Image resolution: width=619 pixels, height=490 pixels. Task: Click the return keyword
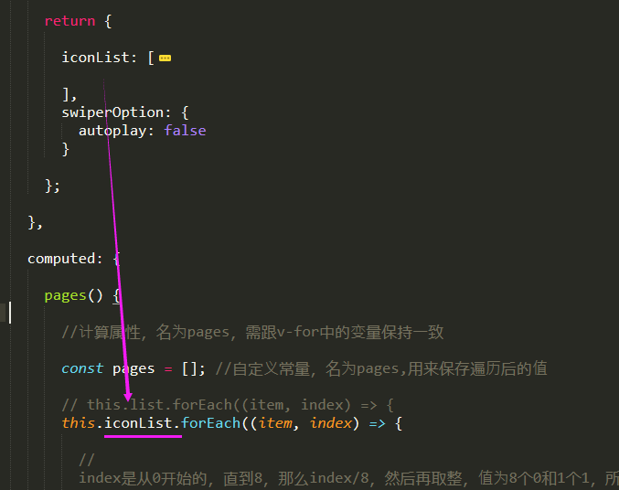(x=69, y=20)
